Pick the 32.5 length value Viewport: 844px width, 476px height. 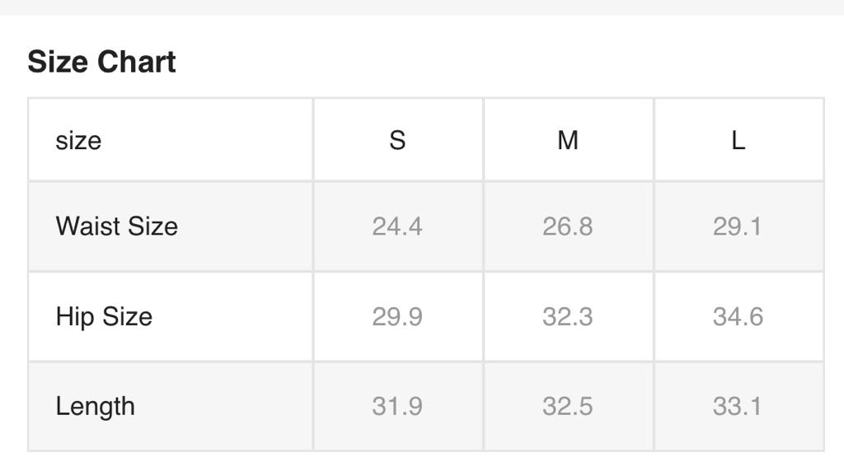coord(568,406)
